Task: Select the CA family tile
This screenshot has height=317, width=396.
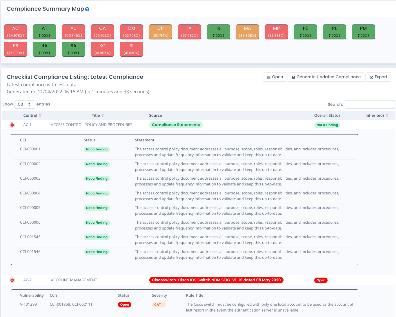Action: pyautogui.click(x=102, y=32)
